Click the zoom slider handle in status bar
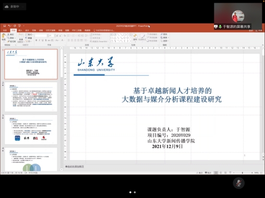265x198 pixels. (243, 173)
